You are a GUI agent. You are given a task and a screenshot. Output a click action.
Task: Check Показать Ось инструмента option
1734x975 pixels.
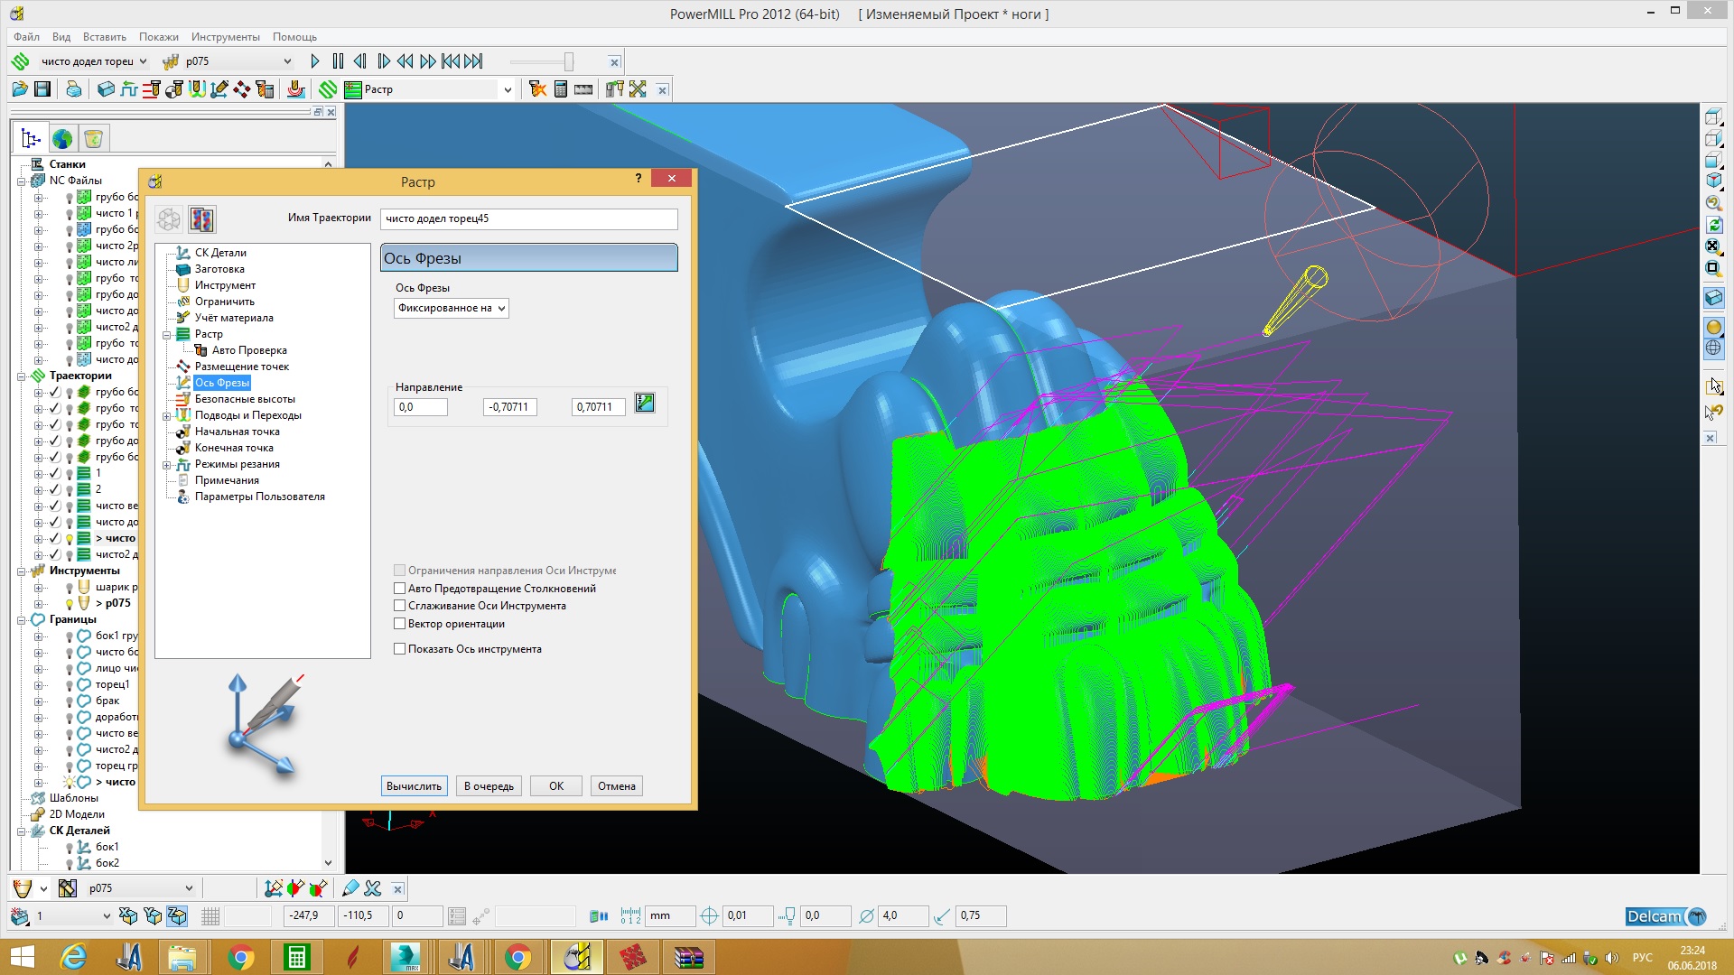click(x=399, y=649)
